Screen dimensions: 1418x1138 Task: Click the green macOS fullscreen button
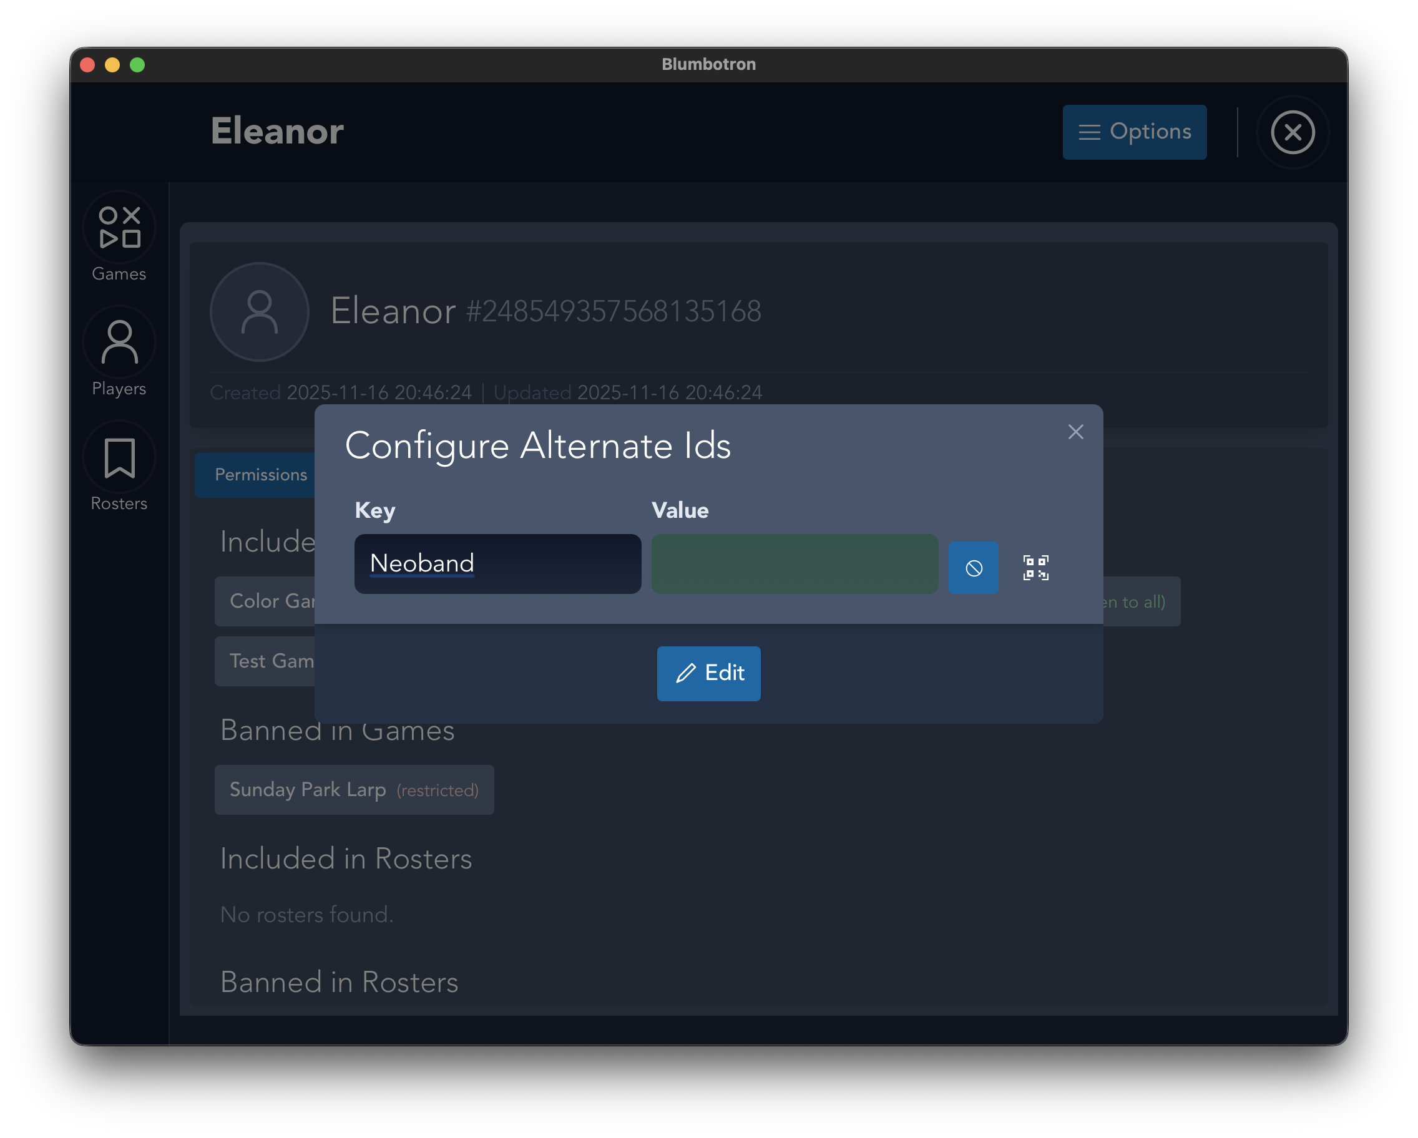137,64
